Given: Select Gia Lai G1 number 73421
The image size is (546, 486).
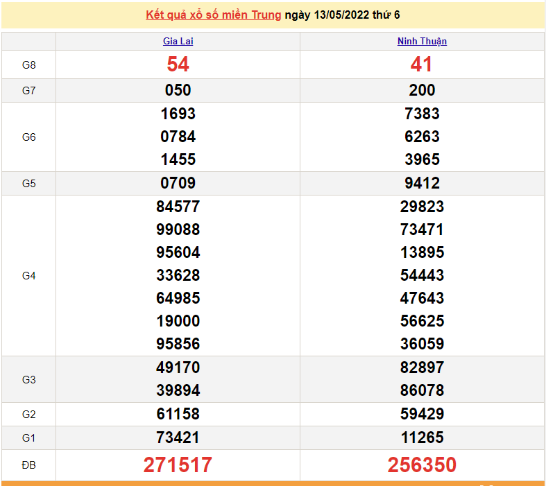Looking at the screenshot, I should pos(178,437).
